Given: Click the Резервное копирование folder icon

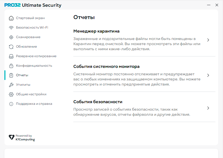Looking at the screenshot, I should click(11, 56).
